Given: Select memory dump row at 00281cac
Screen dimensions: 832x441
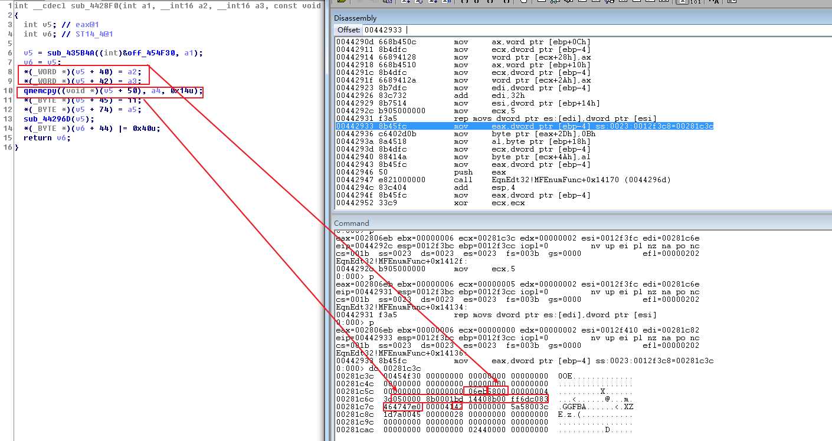Looking at the screenshot, I should click(484, 430).
